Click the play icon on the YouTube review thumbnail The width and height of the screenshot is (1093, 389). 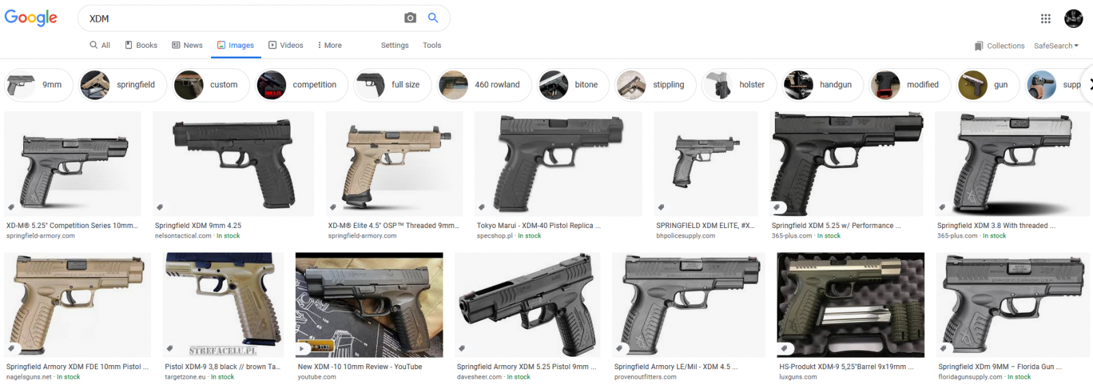(302, 348)
